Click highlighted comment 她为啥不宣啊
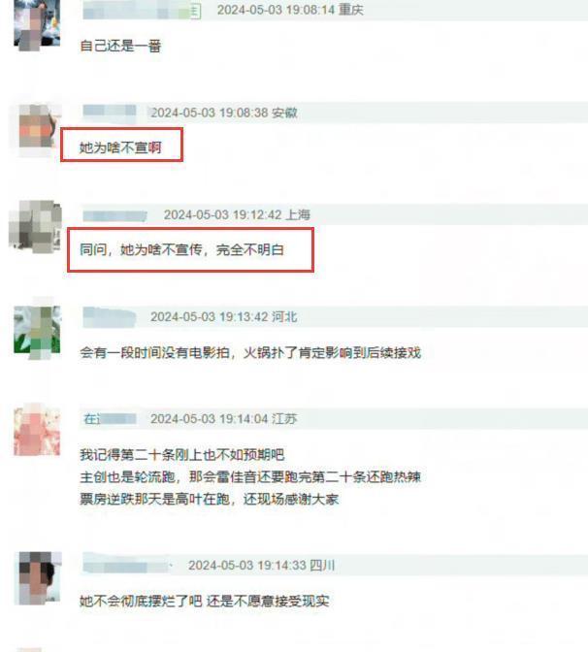The width and height of the screenshot is (588, 652). (120, 147)
